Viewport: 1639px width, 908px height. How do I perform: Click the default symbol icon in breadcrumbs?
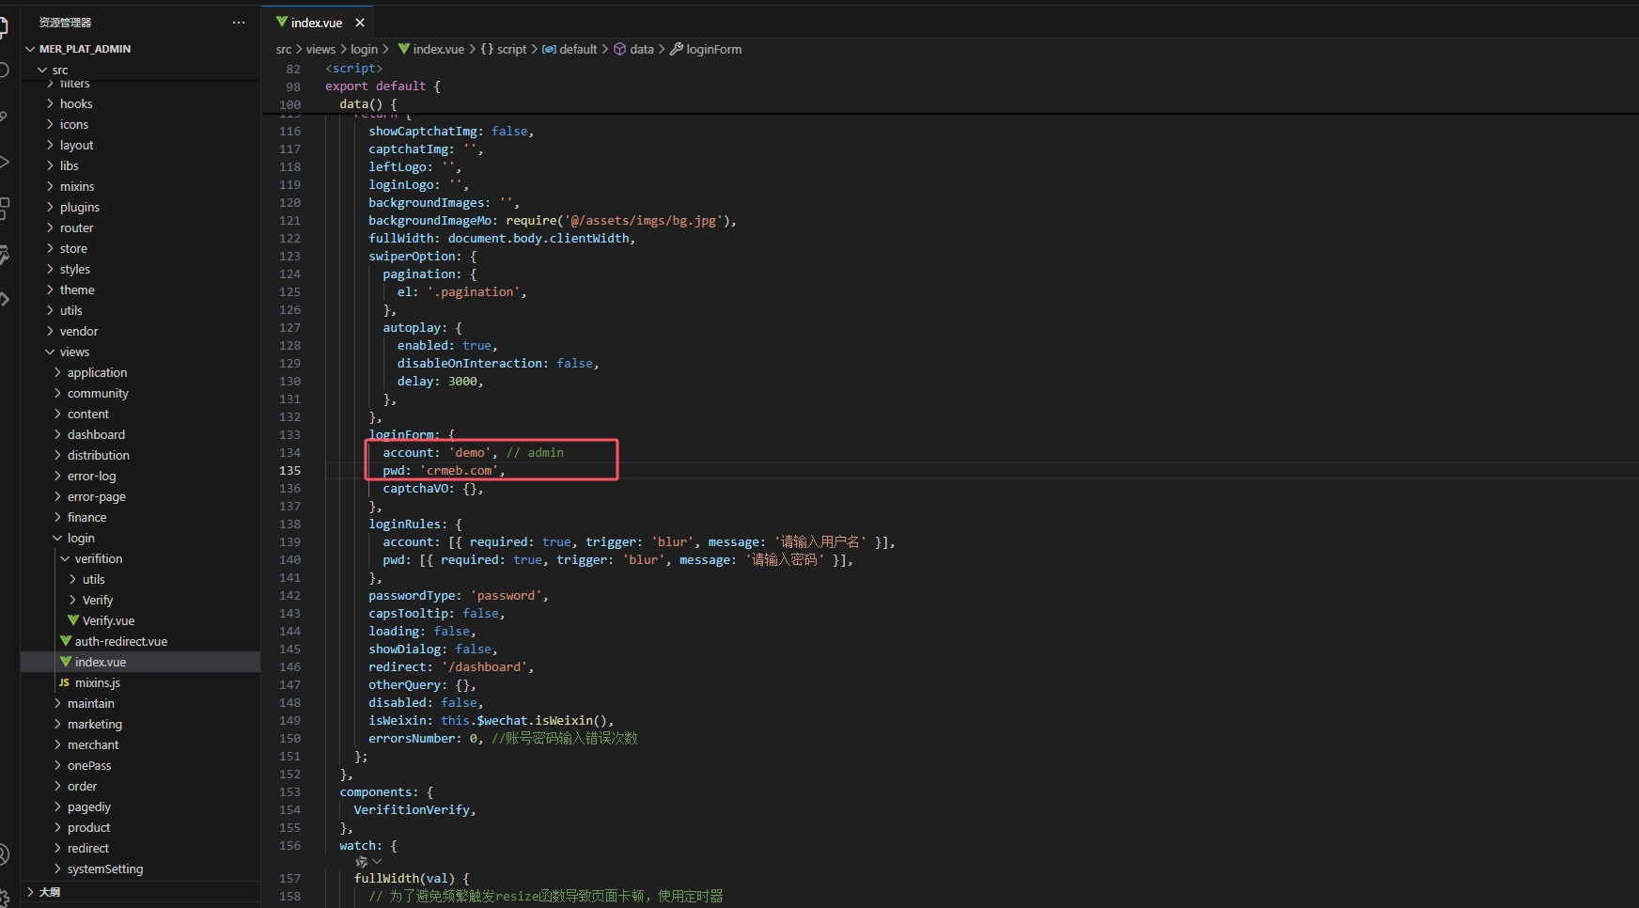coord(549,49)
